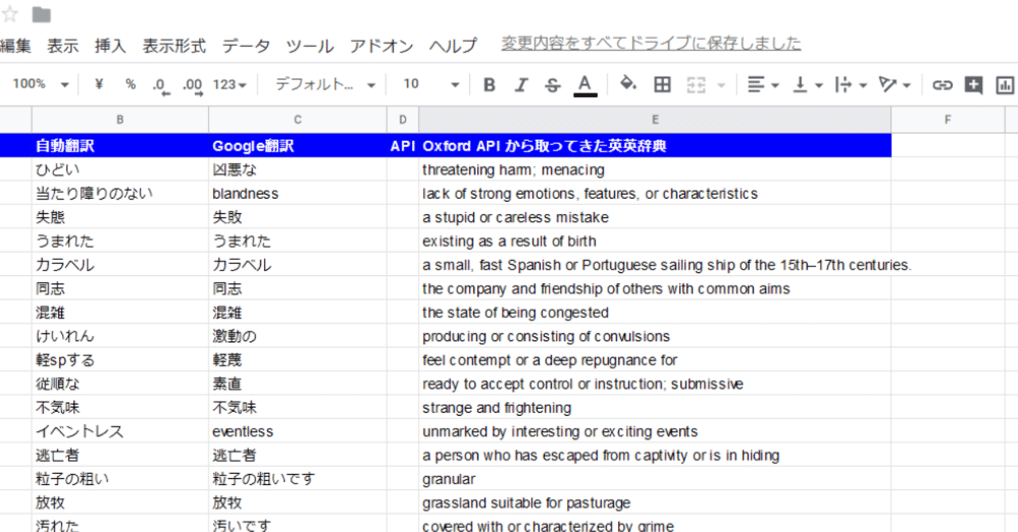Star this spreadsheet
Image resolution: width=1018 pixels, height=532 pixels.
(11, 13)
